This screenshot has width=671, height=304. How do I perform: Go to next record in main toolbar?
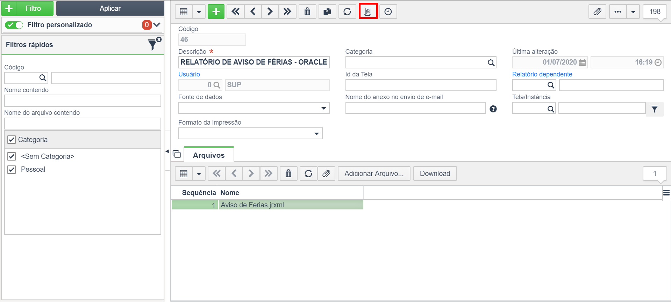pyautogui.click(x=270, y=12)
